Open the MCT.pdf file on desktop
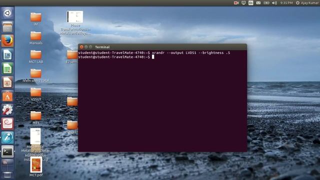 tap(36, 165)
